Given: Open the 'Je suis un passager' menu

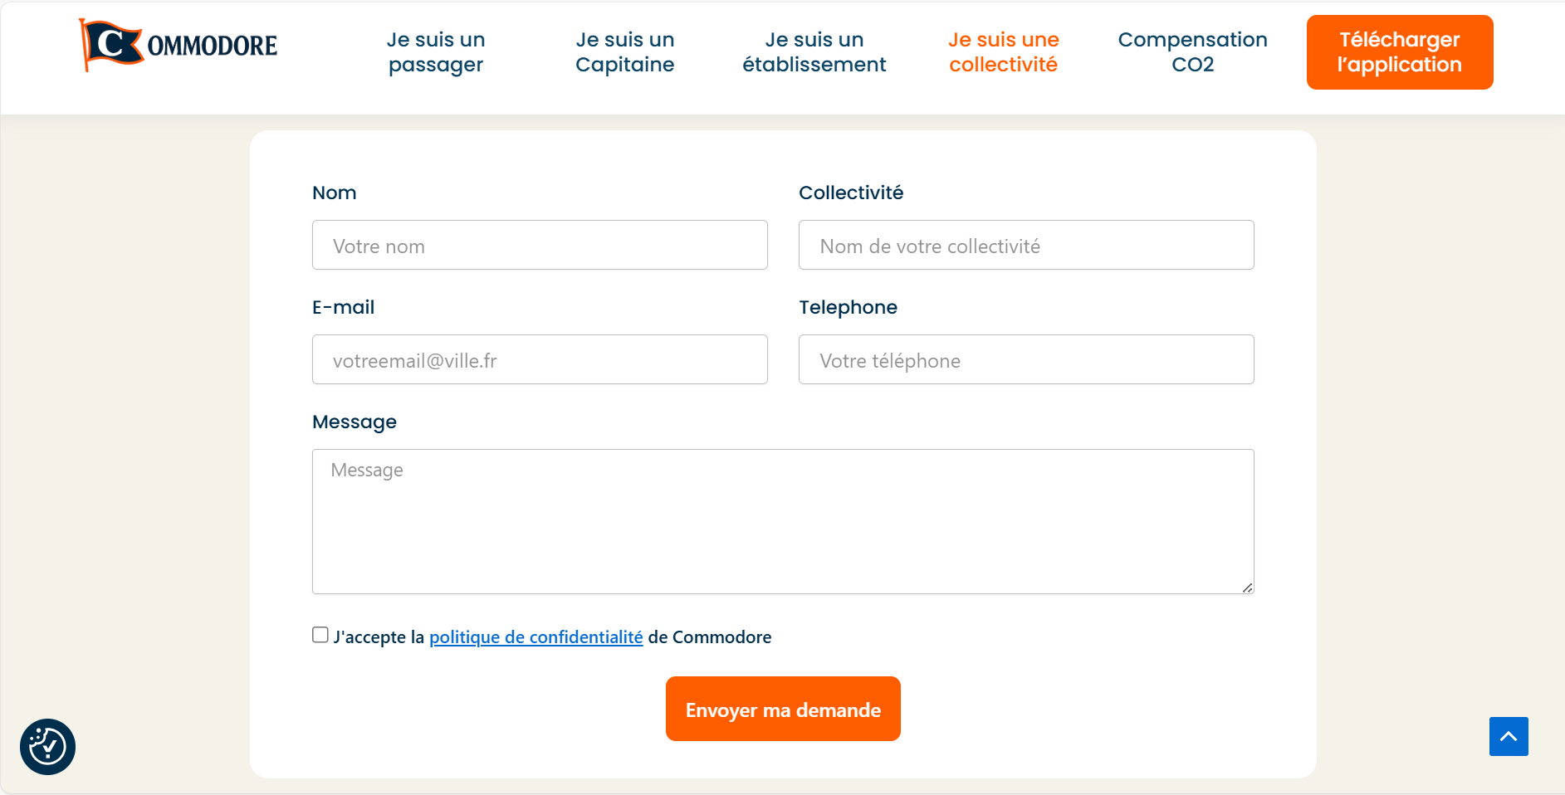Looking at the screenshot, I should coord(436,52).
